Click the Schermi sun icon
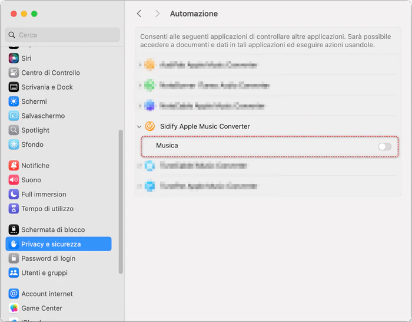412x322 pixels. 14,101
